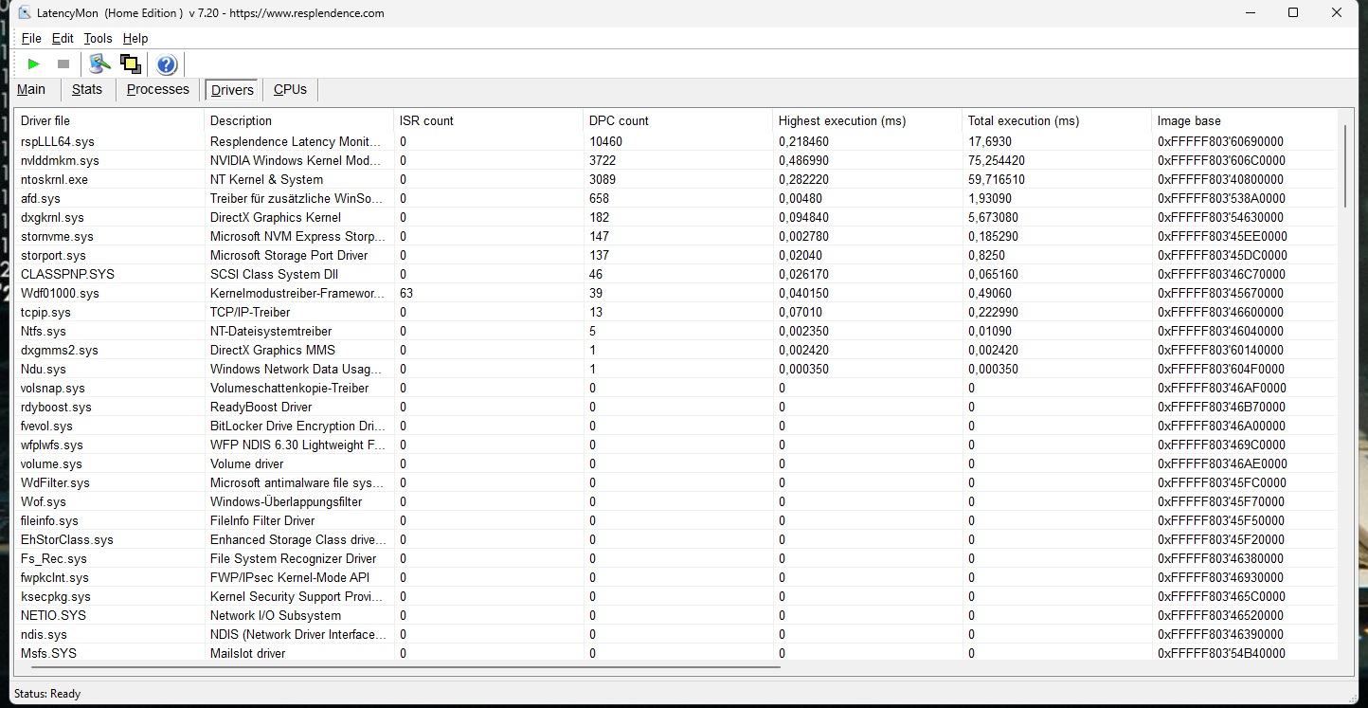Click the gray stop monitoring button

63,64
